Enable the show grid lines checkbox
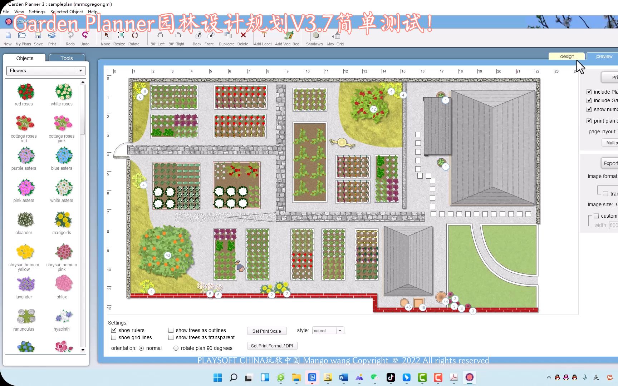618x386 pixels. 114,337
